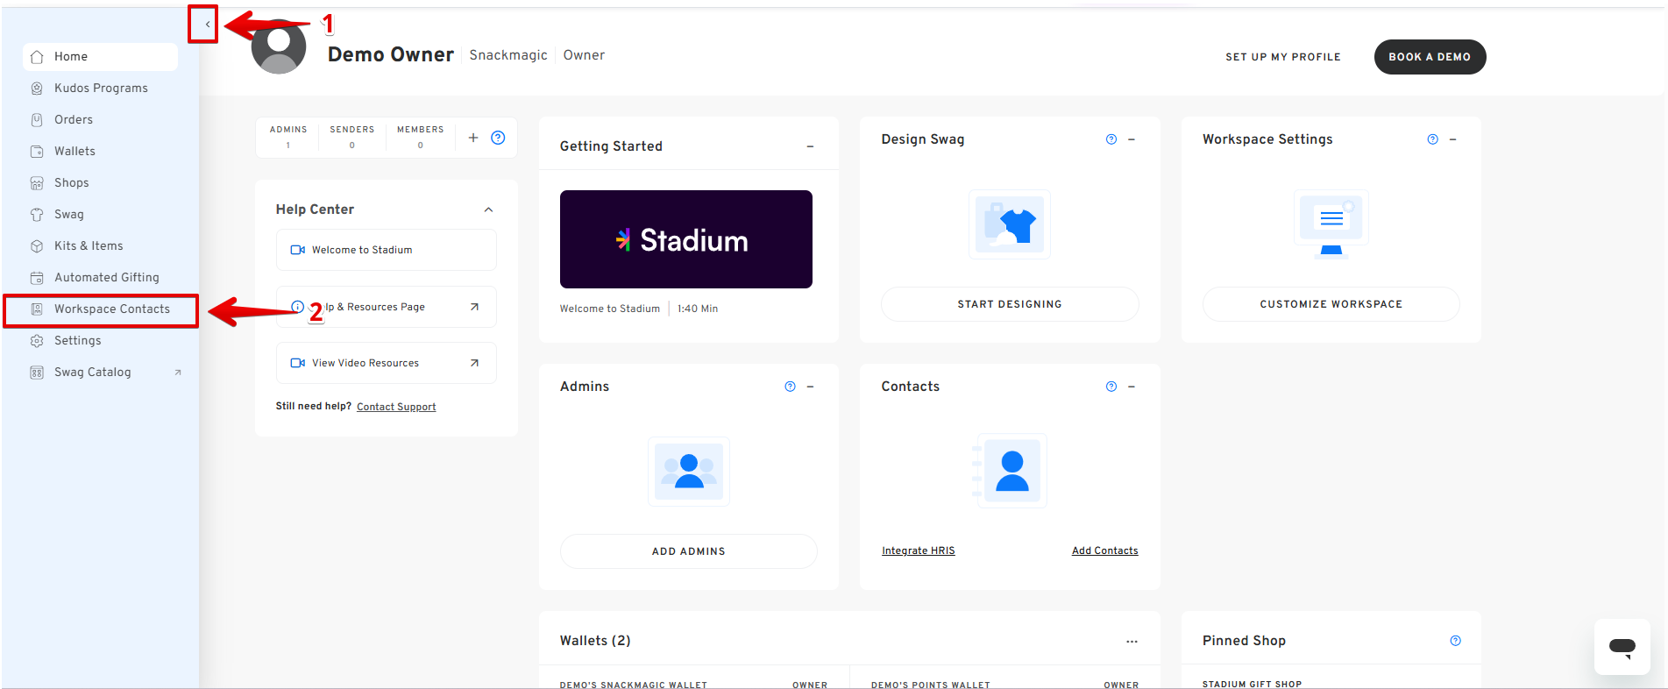Click the Book a Demo button
This screenshot has width=1668, height=689.
[x=1429, y=57]
